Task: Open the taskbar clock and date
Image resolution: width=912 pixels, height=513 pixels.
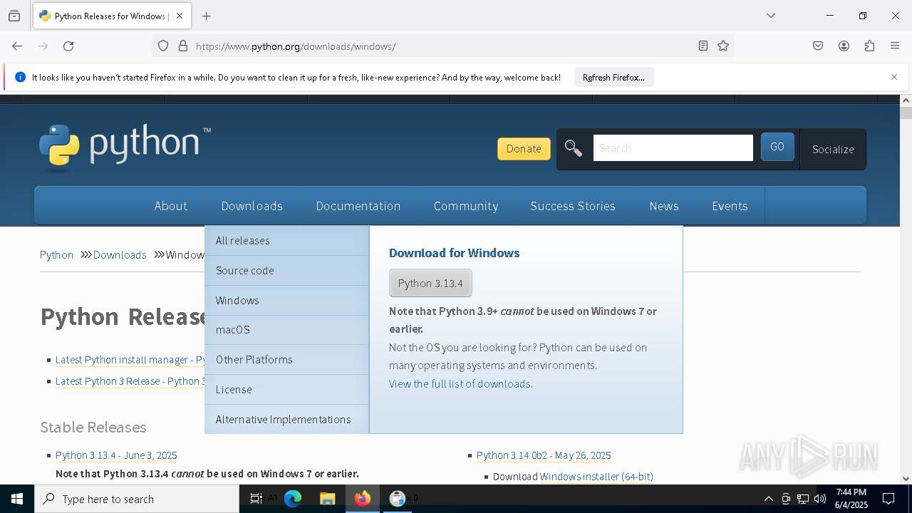Action: click(851, 499)
